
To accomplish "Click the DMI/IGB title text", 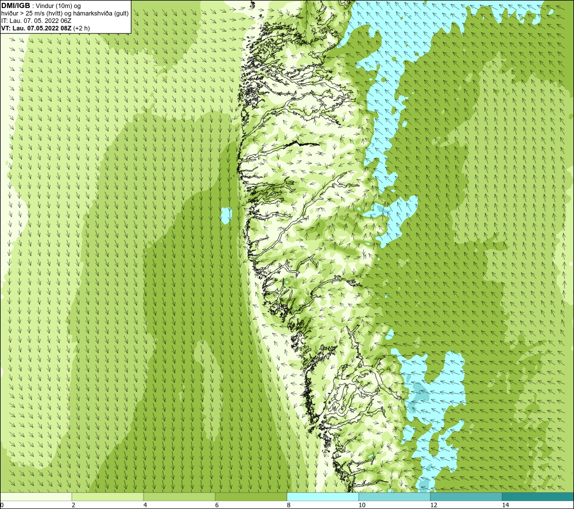I will tap(15, 6).
